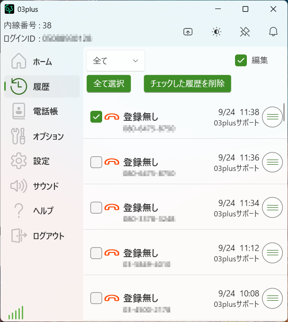Click the screen share icon in header

(188, 32)
